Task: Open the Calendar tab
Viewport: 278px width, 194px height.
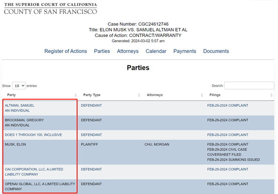Action: click(x=156, y=51)
